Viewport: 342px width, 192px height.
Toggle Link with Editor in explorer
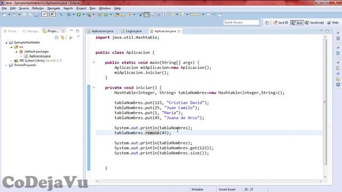63,37
